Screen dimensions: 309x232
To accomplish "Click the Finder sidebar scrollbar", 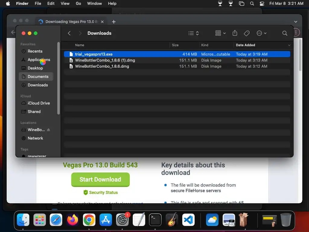I will [x=58, y=78].
